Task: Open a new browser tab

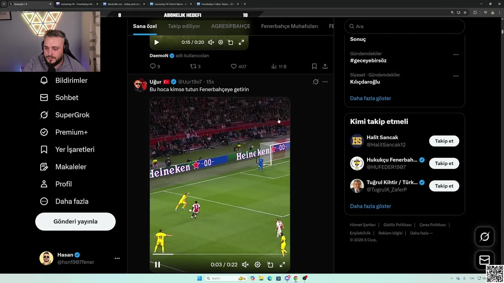Action: [x=245, y=4]
